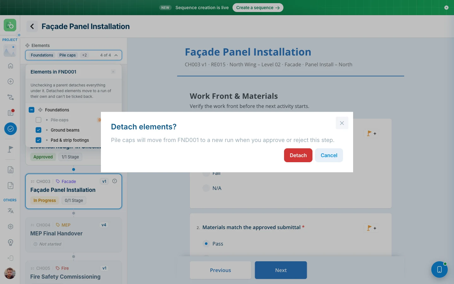Check the Pile caps checkbox
This screenshot has width=454, height=284.
[x=38, y=120]
